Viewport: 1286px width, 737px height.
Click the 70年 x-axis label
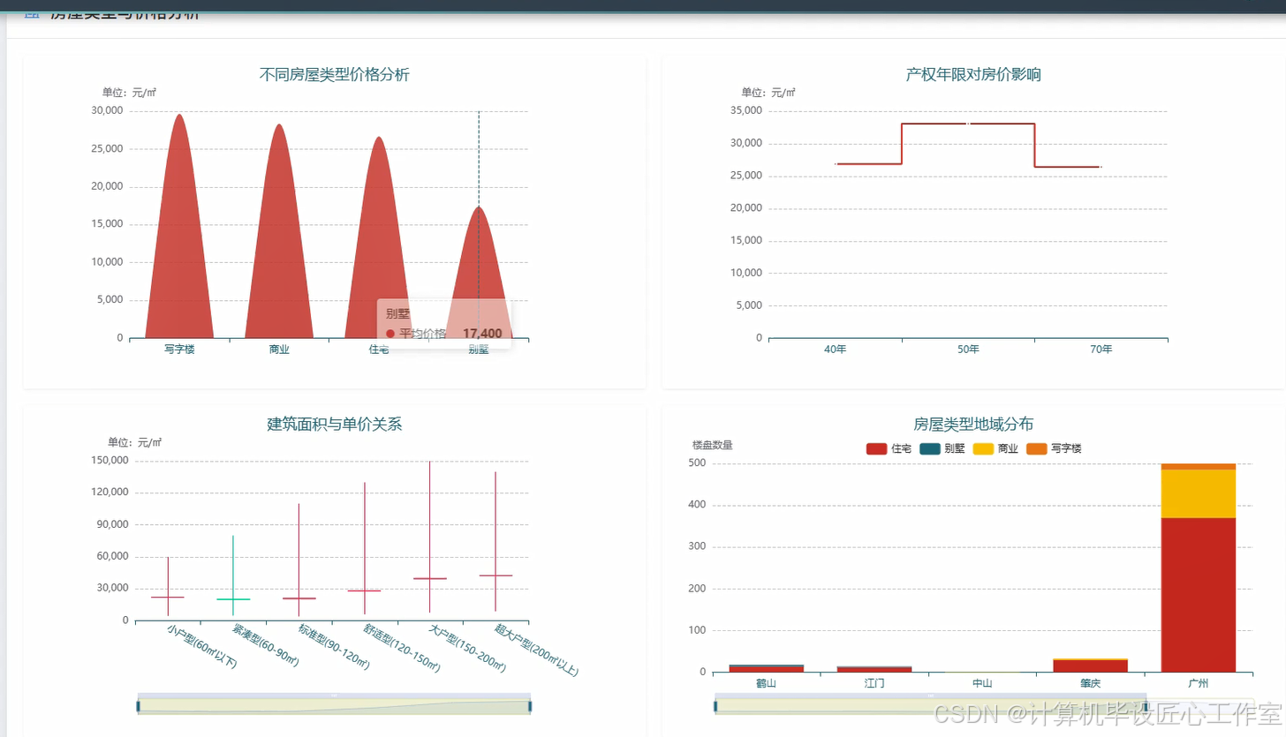(x=1101, y=350)
